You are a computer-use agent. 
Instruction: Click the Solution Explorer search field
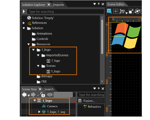pos(65,12)
